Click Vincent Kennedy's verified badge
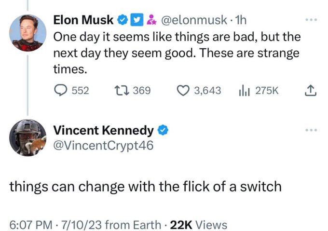 (x=164, y=130)
